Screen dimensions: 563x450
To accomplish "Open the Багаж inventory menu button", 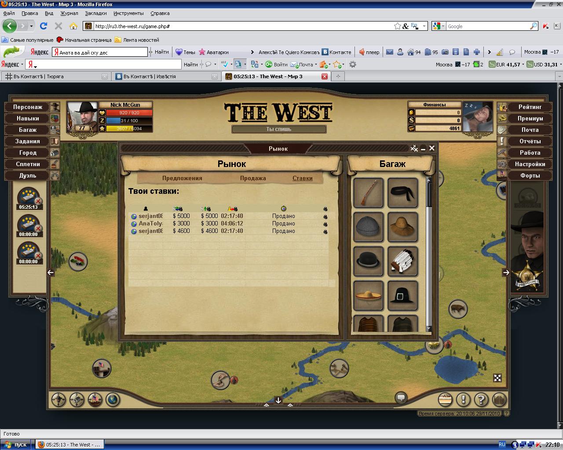I will (28, 130).
